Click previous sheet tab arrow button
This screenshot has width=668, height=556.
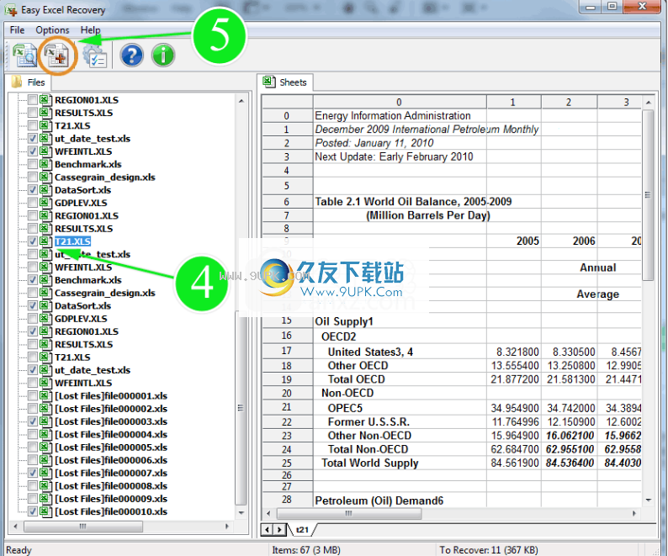[x=267, y=530]
